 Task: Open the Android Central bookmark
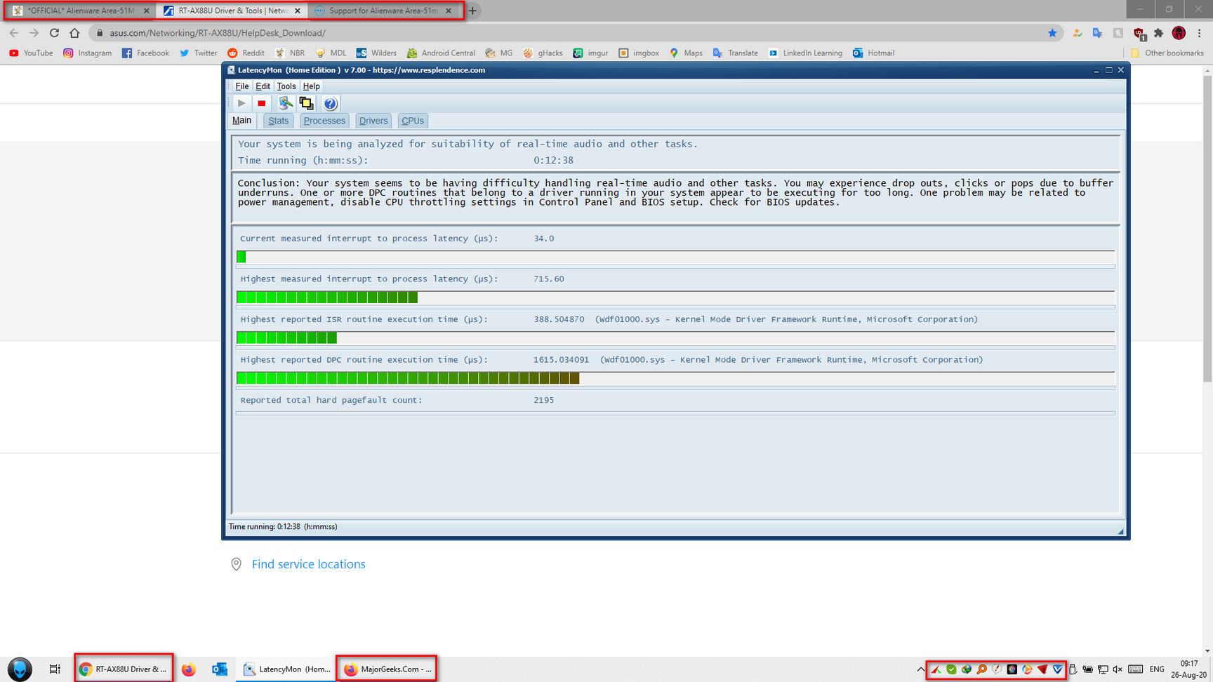pyautogui.click(x=441, y=53)
